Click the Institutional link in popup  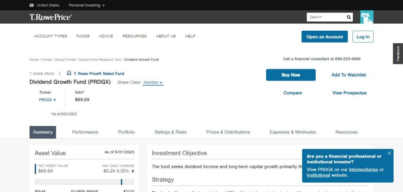318,175
